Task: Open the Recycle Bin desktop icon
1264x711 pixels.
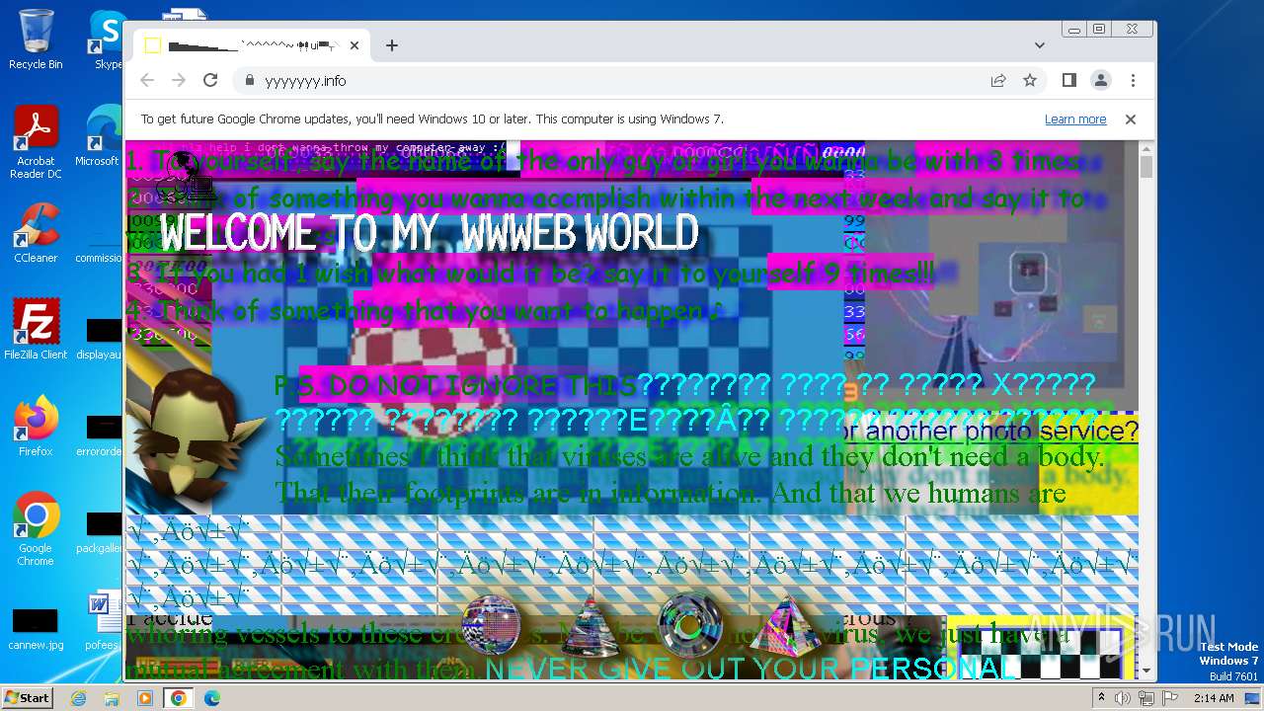Action: tap(36, 39)
